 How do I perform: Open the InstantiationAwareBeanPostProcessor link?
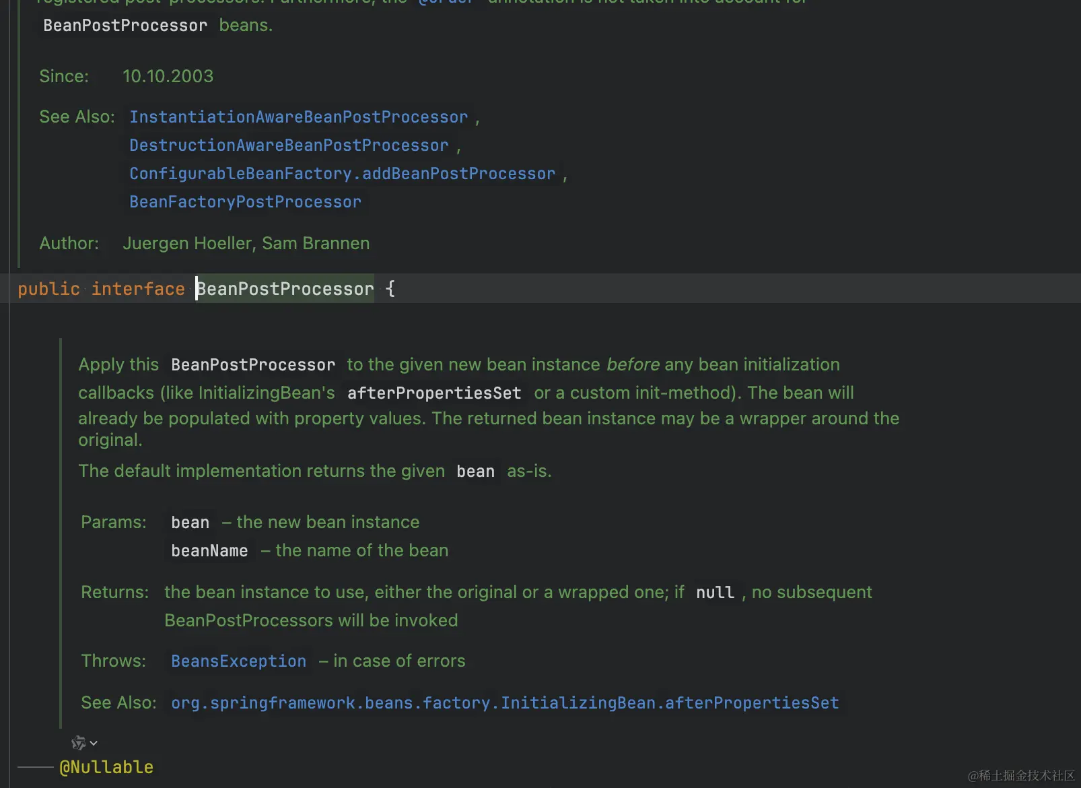tap(298, 117)
